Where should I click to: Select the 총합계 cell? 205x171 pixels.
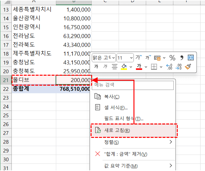(34, 89)
